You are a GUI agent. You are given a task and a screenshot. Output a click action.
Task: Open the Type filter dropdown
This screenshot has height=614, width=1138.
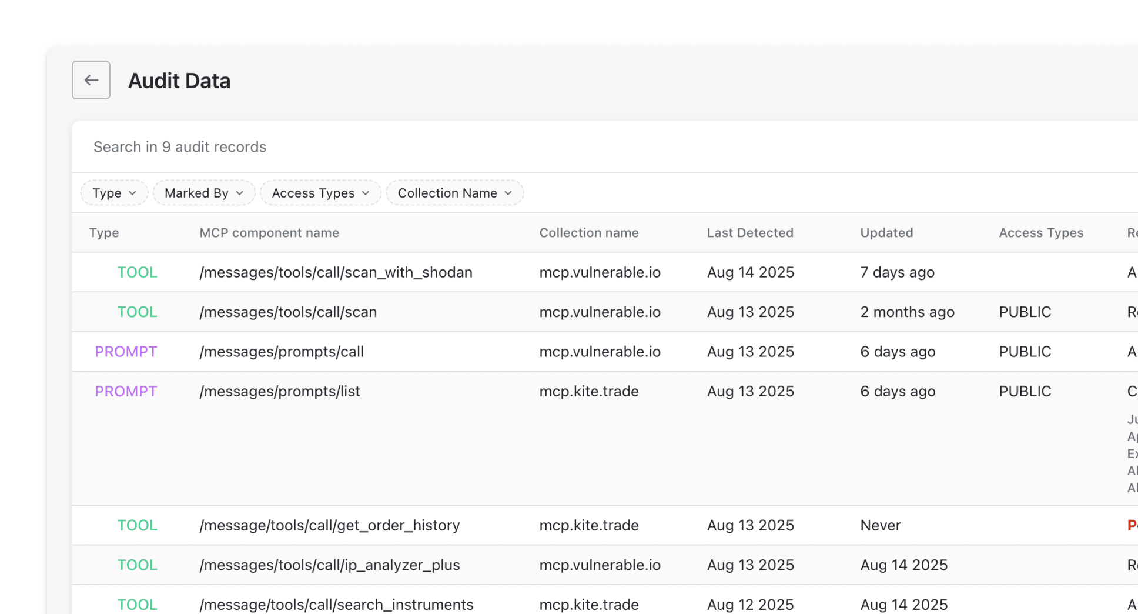[x=113, y=192]
